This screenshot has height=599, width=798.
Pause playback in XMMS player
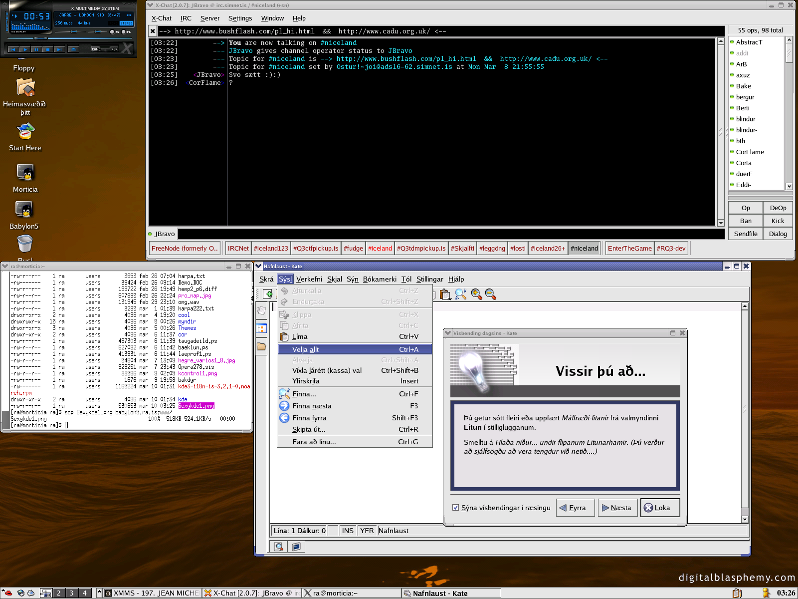click(36, 49)
